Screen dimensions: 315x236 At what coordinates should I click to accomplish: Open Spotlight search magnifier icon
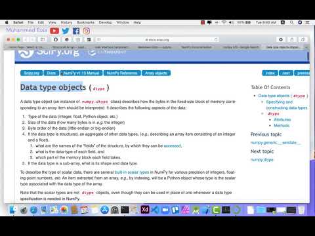click(x=292, y=22)
